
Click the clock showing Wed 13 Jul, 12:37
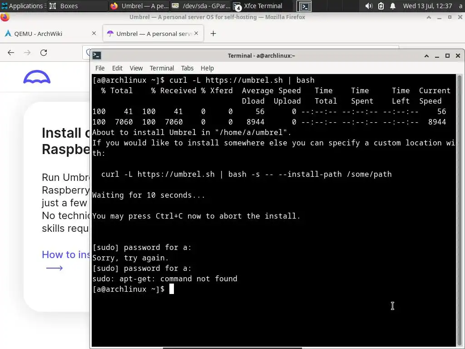(427, 6)
